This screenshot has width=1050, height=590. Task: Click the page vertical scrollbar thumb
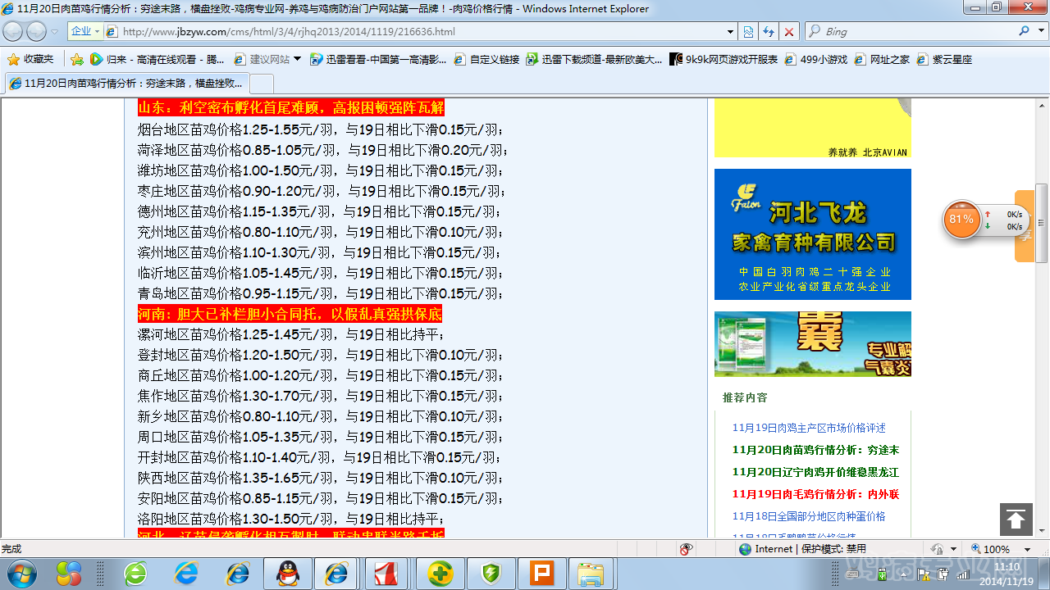pos(1042,223)
